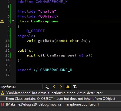Open the issues filter dropdown
The height and width of the screenshot is (111, 121).
tap(75, 87)
